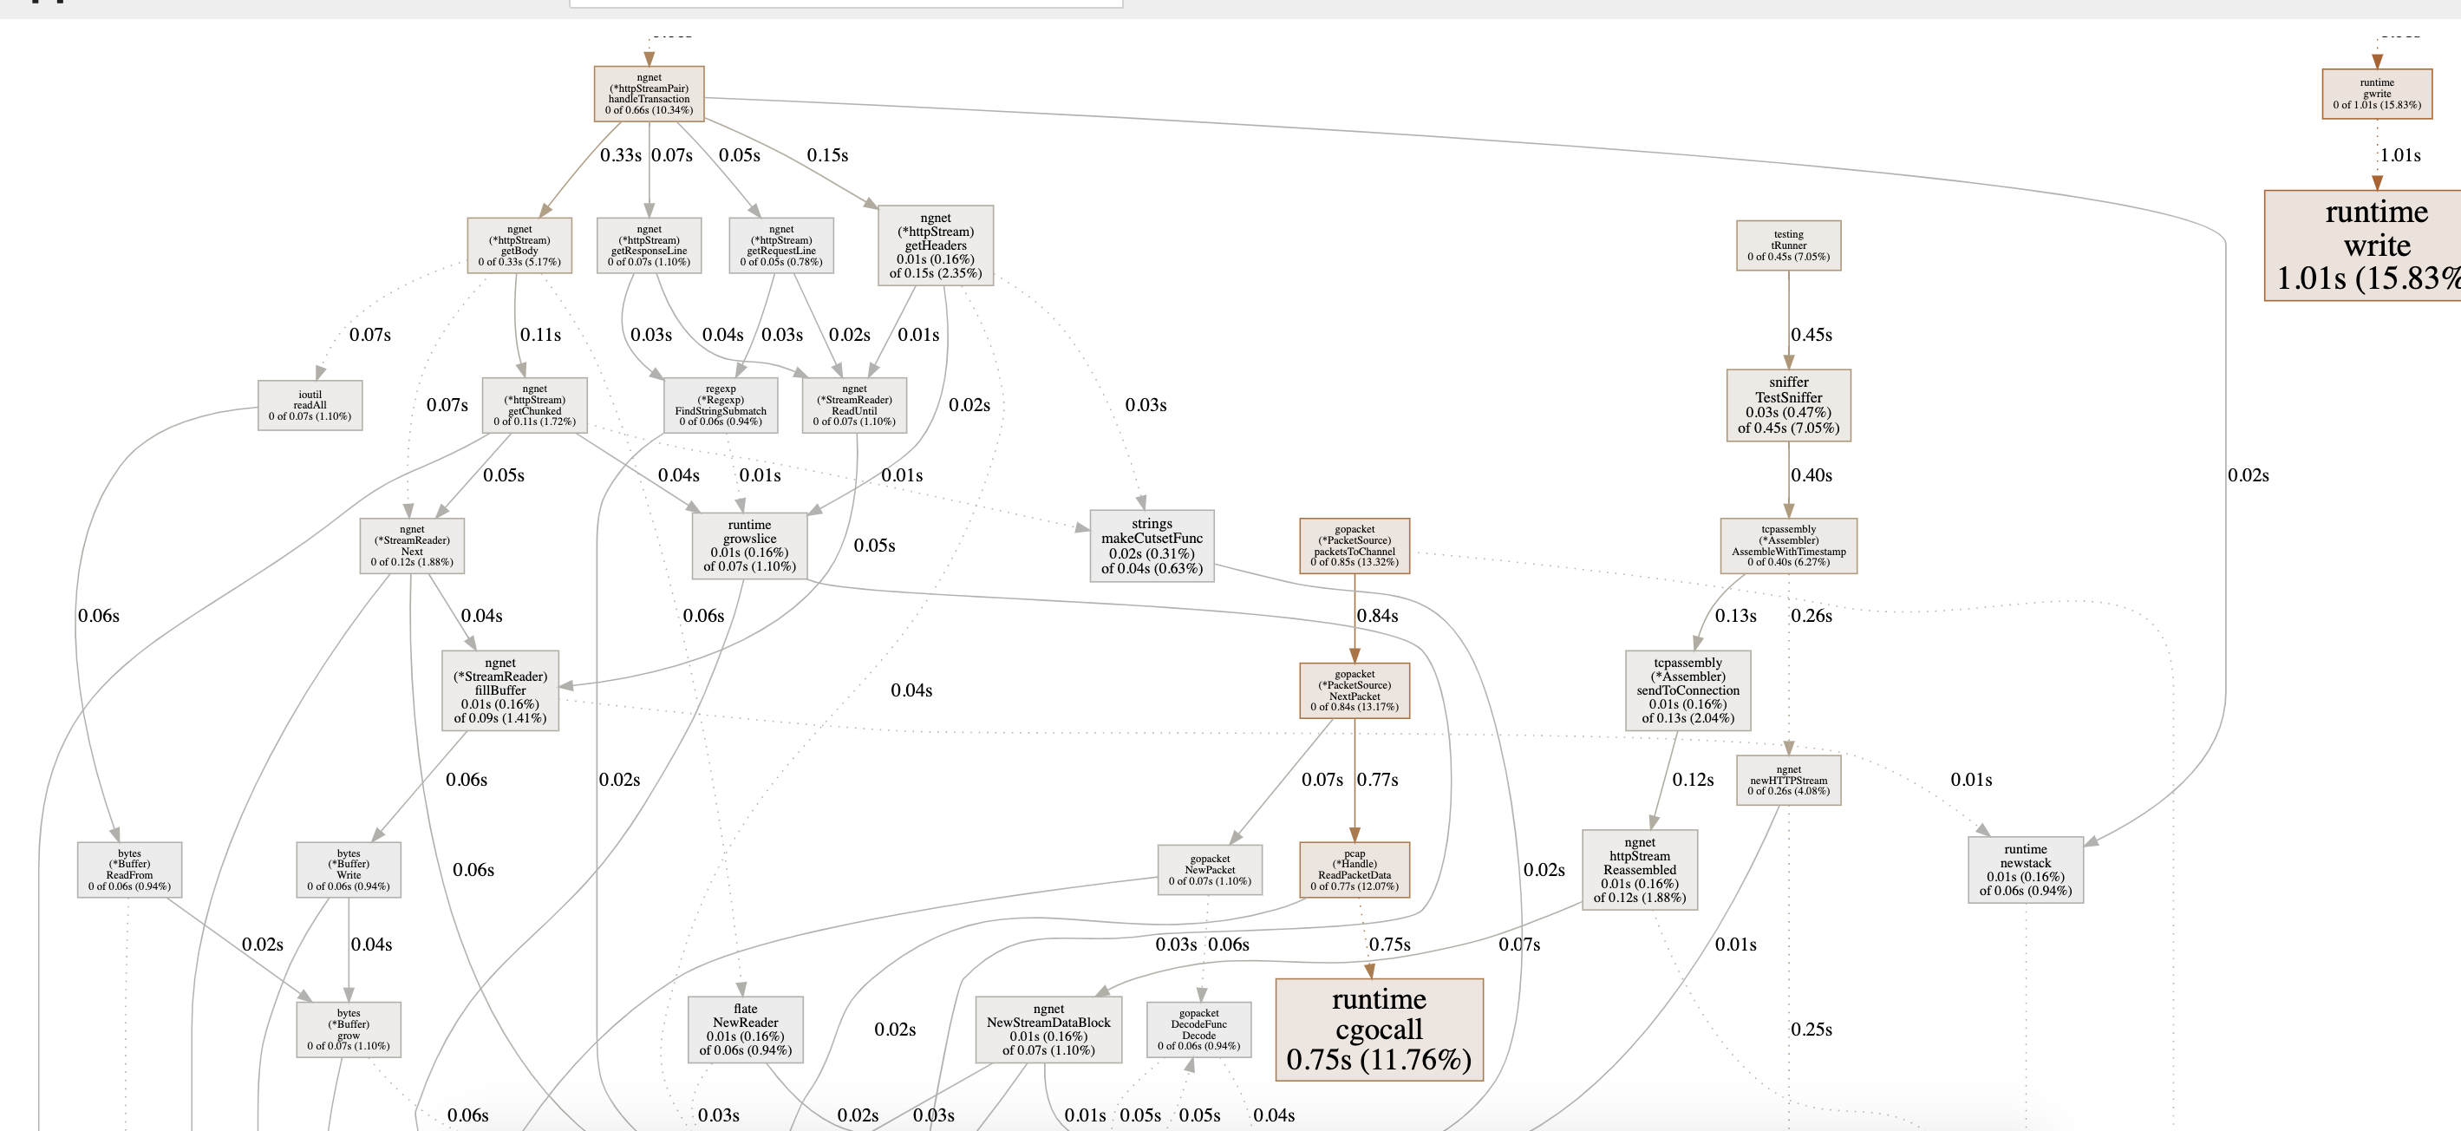
Task: Click the 0.75s edge label above cgocall
Action: (x=1389, y=944)
